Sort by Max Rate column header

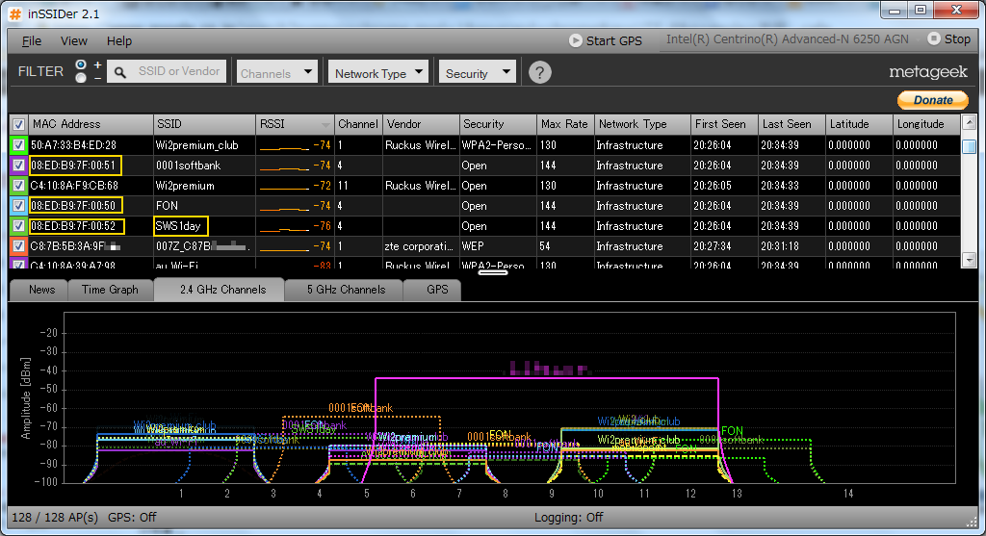[566, 124]
